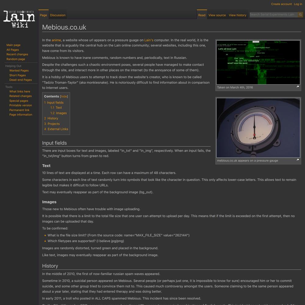This screenshot has height=305, width=305.
Task: Hide the Contents table
Action: 64,96
